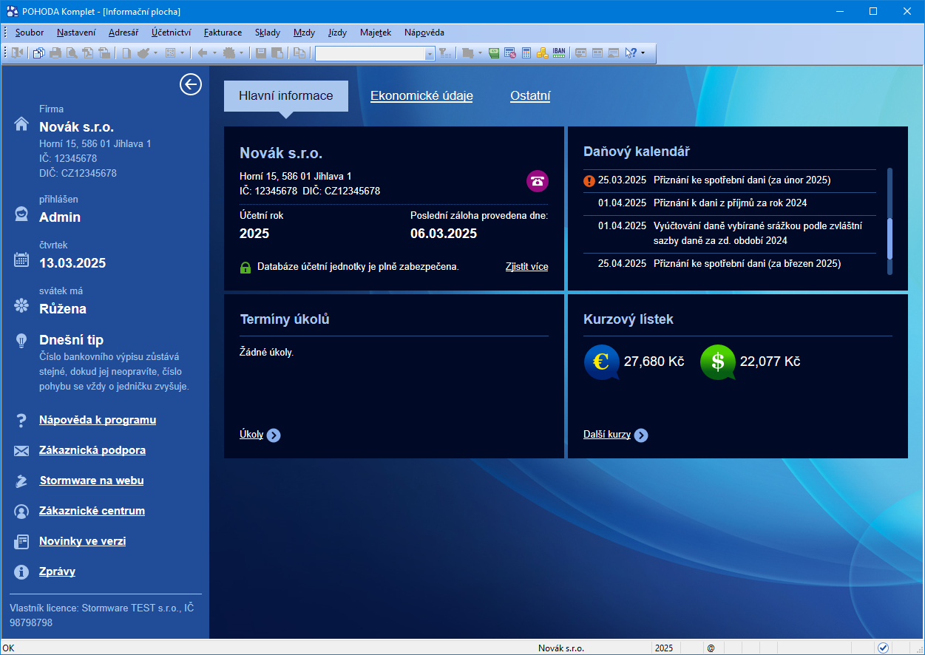Screen dimensions: 925x655
Task: Click the orange warning icon on 25.03.2025 row
Action: 589,180
